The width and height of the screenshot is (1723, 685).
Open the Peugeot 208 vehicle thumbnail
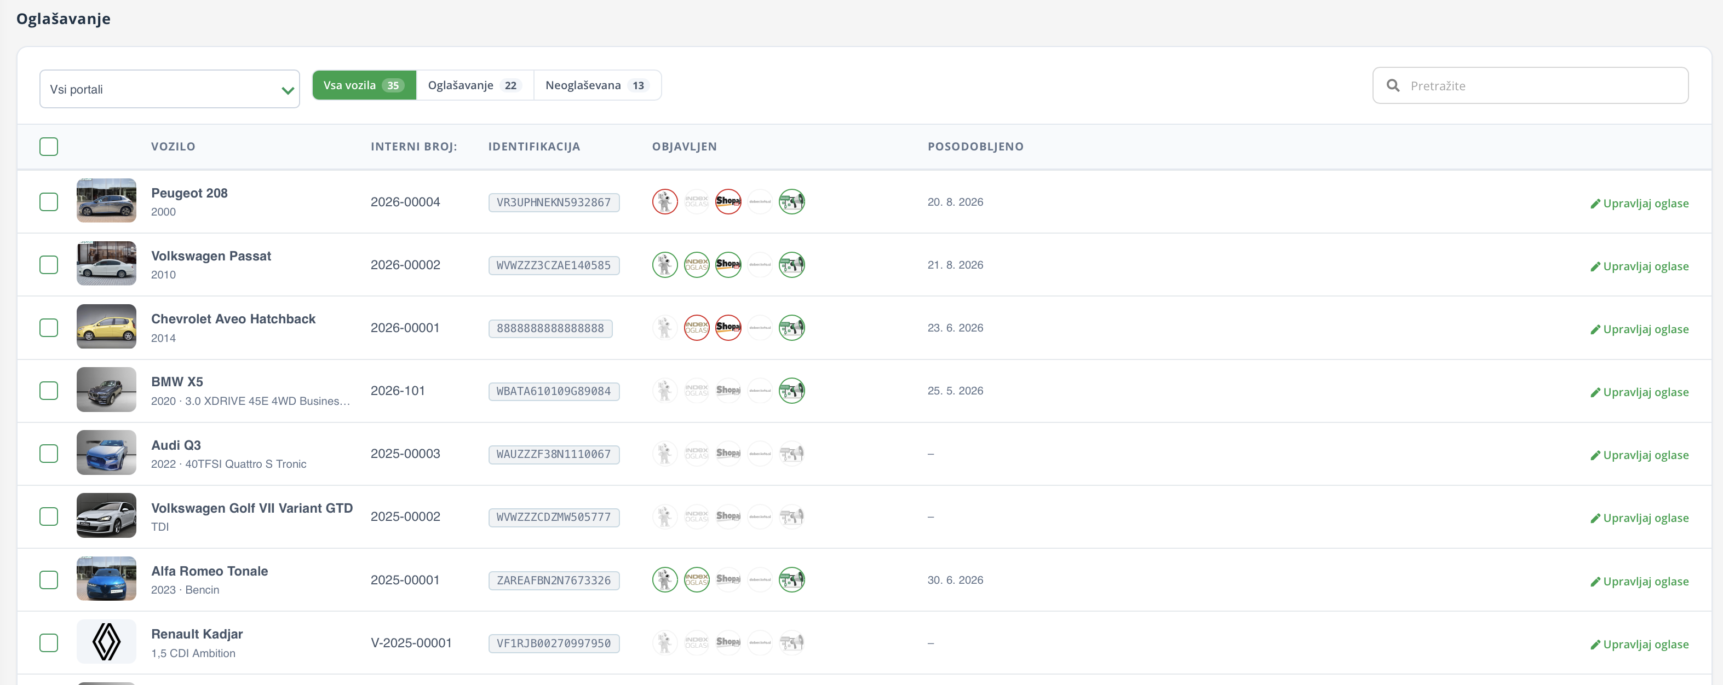106,200
